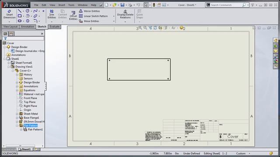The height and width of the screenshot is (157, 280).
Task: Click Linear Sketch Pattern command
Action: pyautogui.click(x=93, y=16)
